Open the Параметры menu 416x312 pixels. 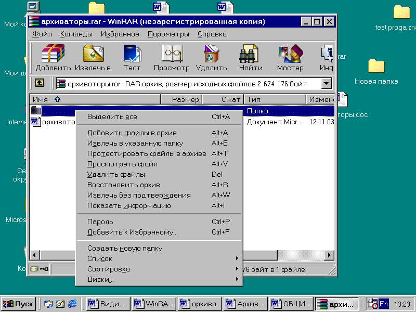[x=168, y=34]
